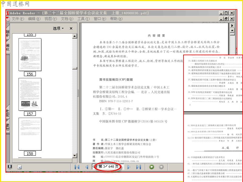Select page 157 thumbnail

coord(30,94)
